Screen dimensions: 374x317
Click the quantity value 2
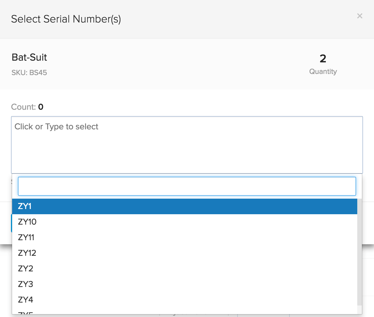[323, 59]
